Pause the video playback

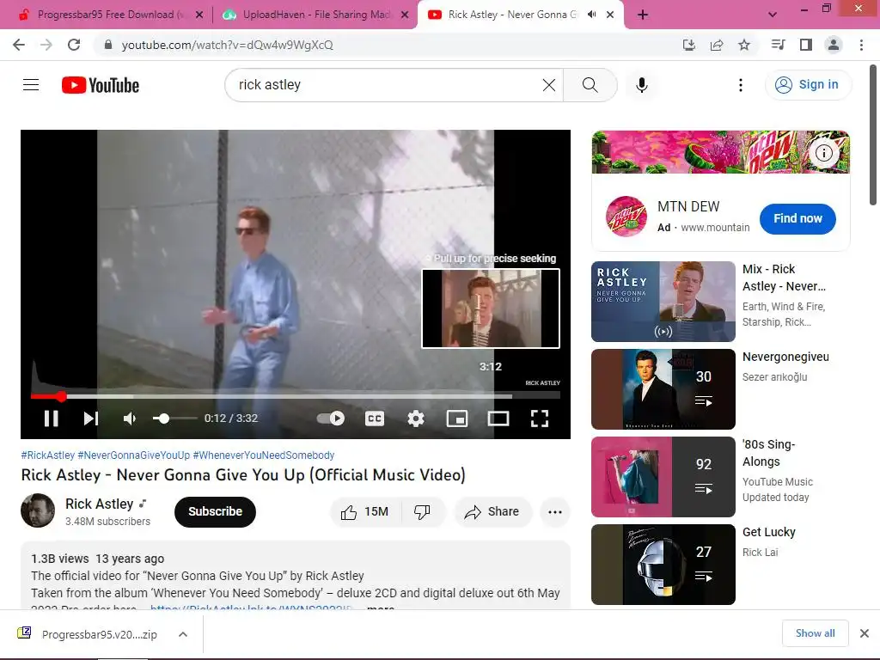51,419
